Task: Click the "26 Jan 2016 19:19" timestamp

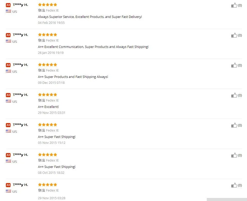Action: point(51,53)
